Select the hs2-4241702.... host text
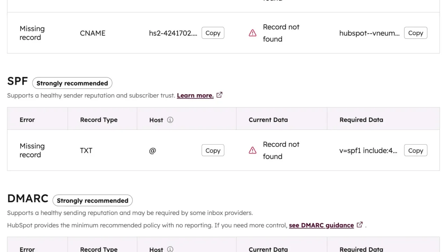The image size is (448, 252). (x=173, y=33)
